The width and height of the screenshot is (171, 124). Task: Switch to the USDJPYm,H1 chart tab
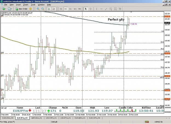coord(66,118)
